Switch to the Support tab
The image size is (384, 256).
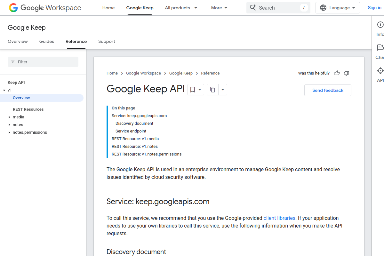[x=107, y=41]
